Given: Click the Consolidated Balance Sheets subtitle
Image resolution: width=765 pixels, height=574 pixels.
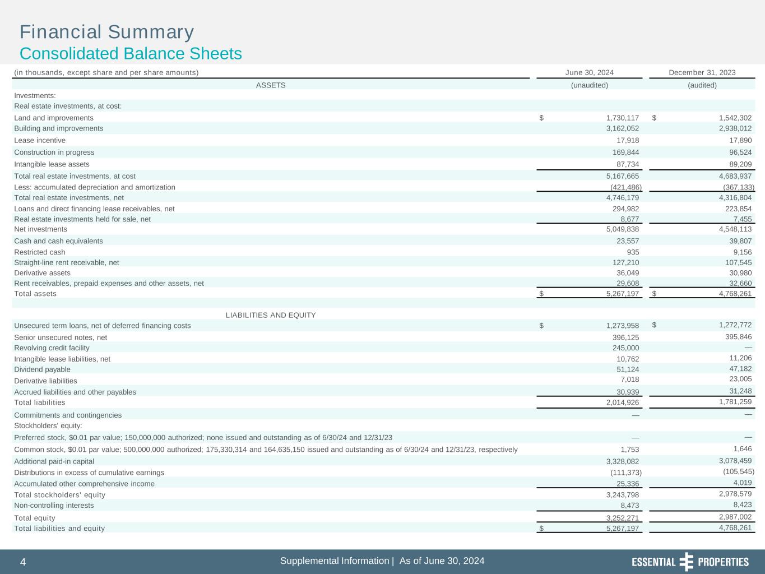Looking at the screenshot, I should pyautogui.click(x=131, y=54).
